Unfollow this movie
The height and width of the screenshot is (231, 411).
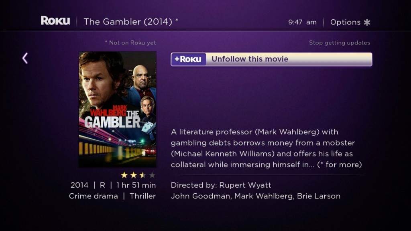(x=271, y=59)
